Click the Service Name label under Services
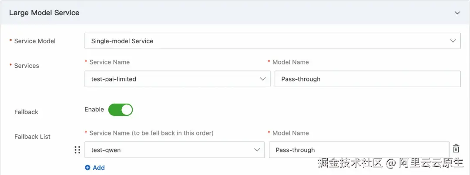Image resolution: width=470 pixels, height=175 pixels. pos(109,62)
